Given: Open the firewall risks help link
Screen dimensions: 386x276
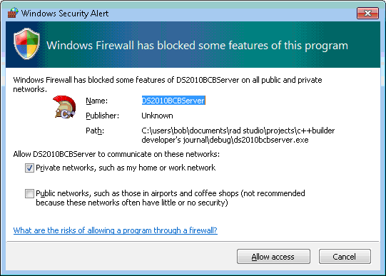Looking at the screenshot, I should click(x=115, y=230).
